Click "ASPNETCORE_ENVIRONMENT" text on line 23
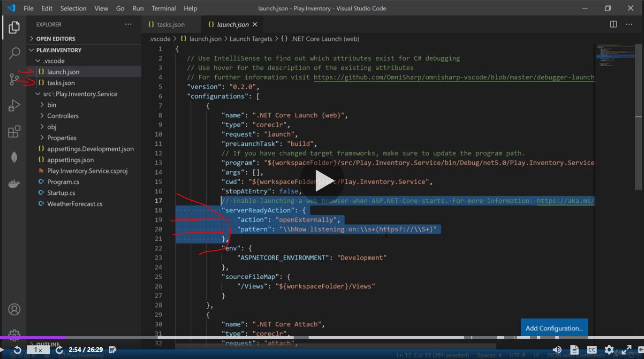644x359 pixels. click(x=282, y=258)
